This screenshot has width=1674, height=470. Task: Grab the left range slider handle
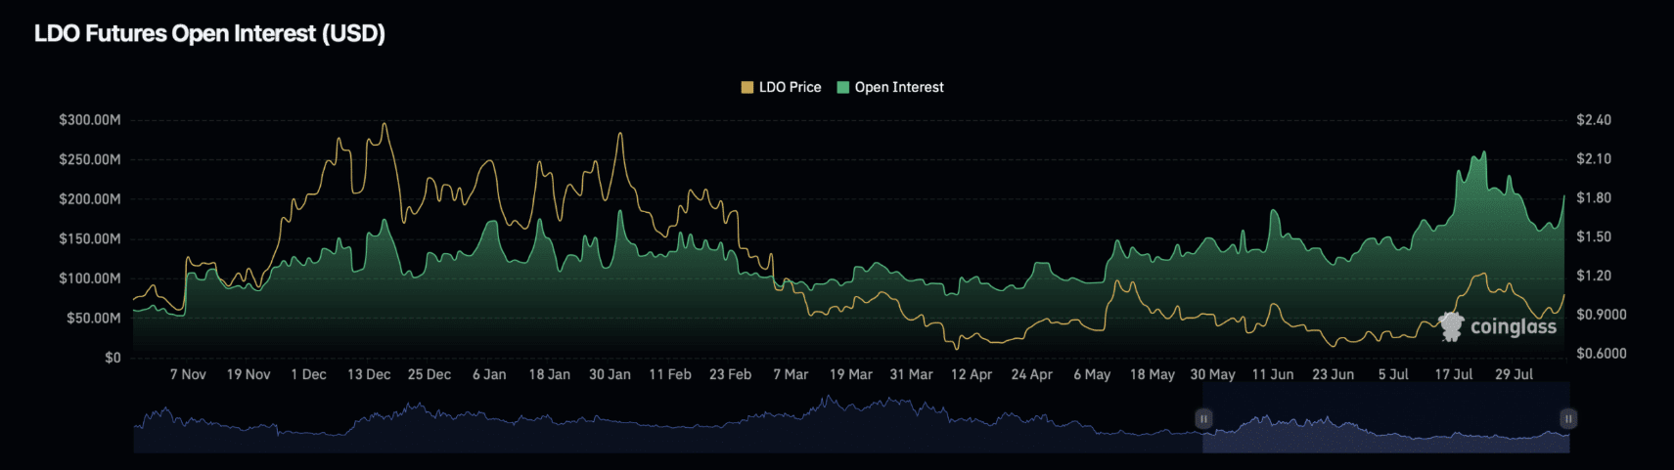(1203, 418)
